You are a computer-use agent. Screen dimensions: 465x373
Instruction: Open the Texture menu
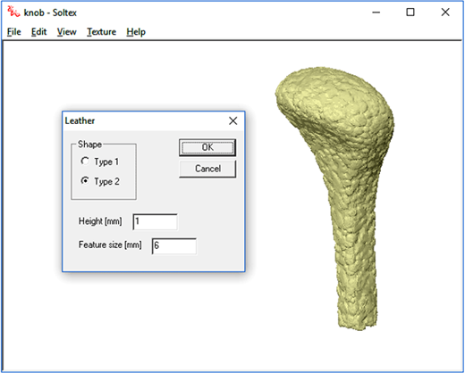[x=102, y=32]
